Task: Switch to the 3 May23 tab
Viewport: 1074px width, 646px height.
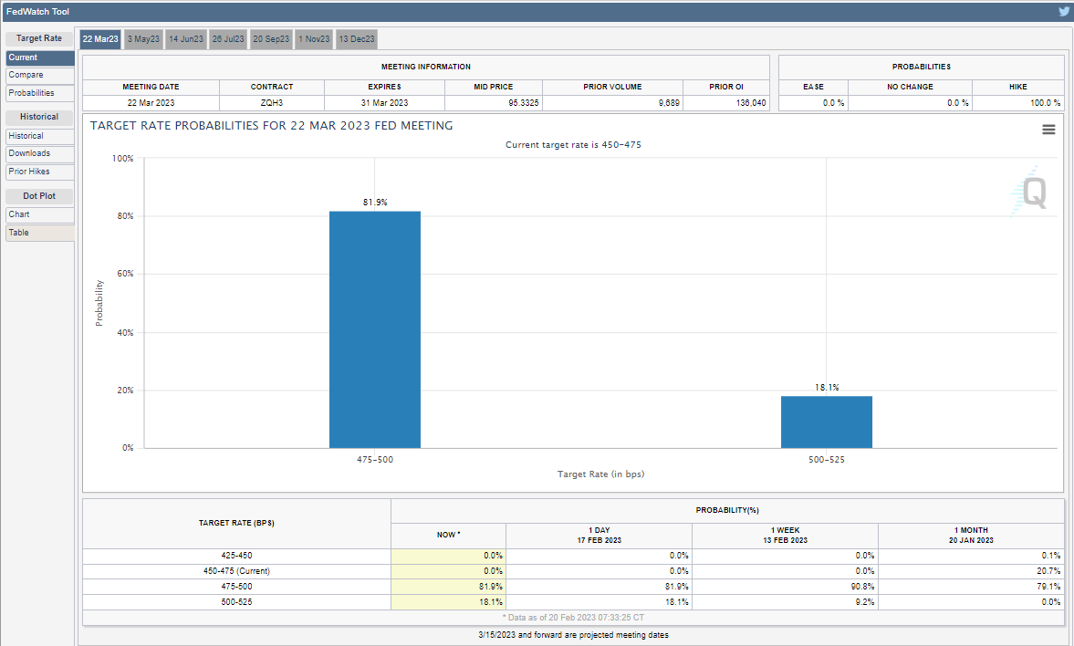Action: (x=143, y=39)
